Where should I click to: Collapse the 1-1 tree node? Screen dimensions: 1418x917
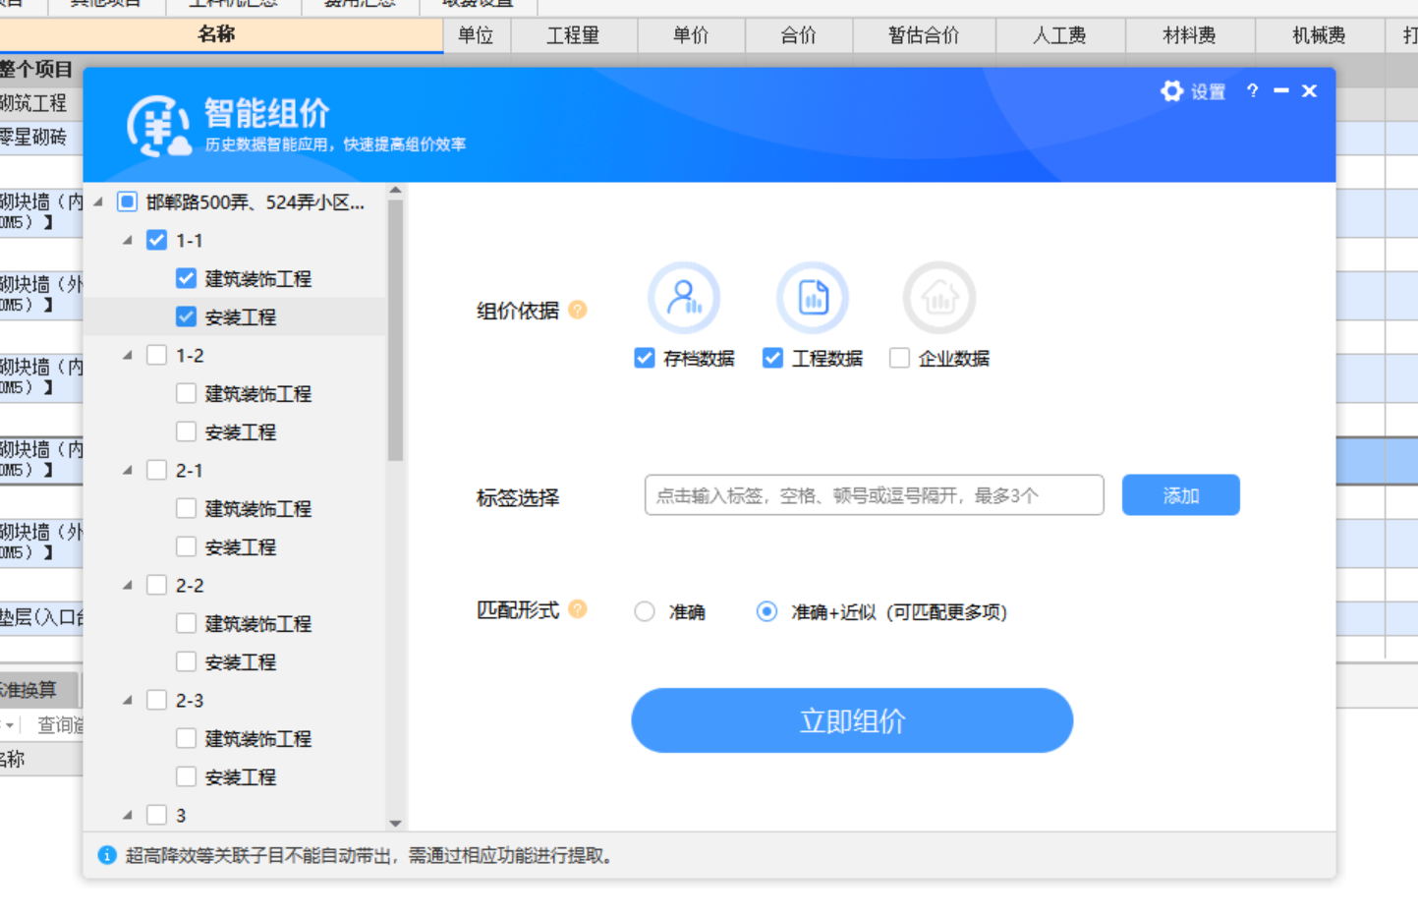pos(128,241)
